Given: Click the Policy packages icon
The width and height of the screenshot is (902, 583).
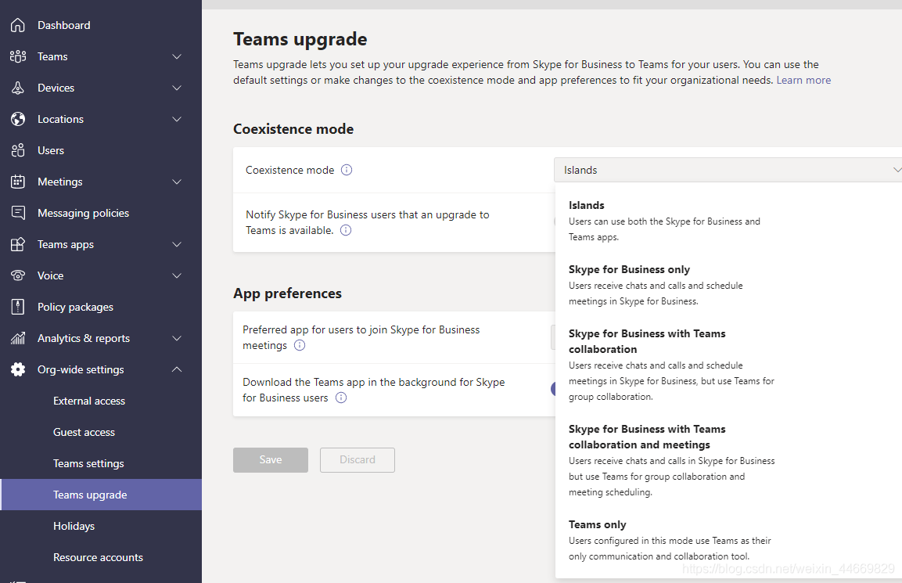Looking at the screenshot, I should 18,307.
